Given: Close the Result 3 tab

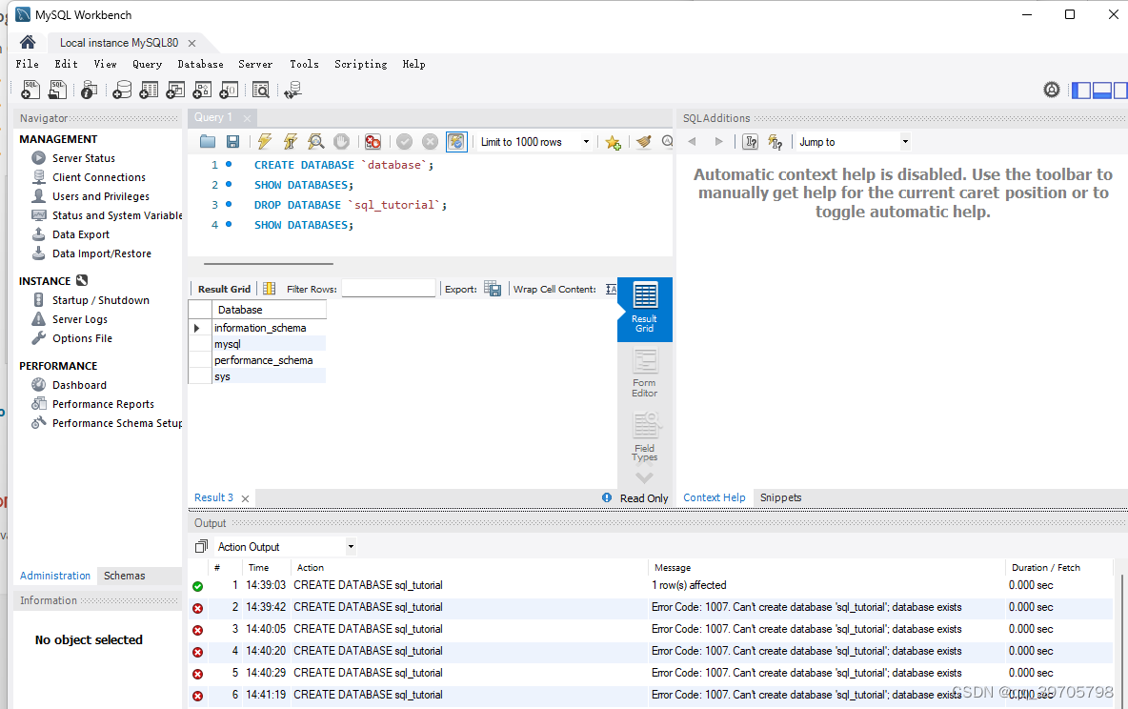Looking at the screenshot, I should tap(245, 498).
